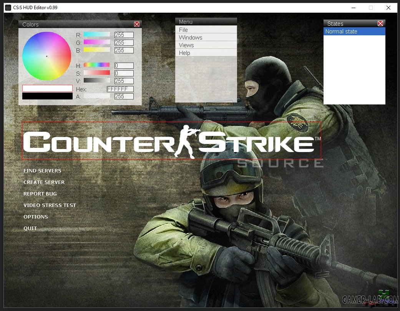Pick a hue on the color wheel
This screenshot has height=311, width=400.
[46, 56]
